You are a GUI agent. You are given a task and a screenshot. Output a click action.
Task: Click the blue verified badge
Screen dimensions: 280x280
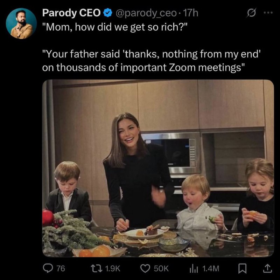point(108,13)
